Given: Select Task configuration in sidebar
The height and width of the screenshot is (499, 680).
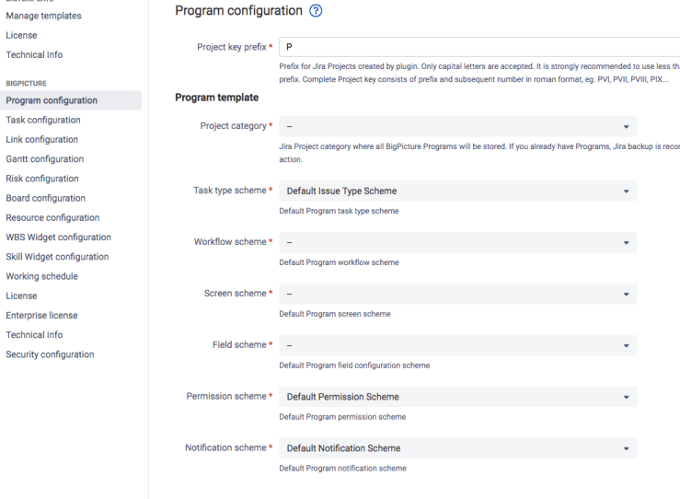Looking at the screenshot, I should pyautogui.click(x=43, y=120).
